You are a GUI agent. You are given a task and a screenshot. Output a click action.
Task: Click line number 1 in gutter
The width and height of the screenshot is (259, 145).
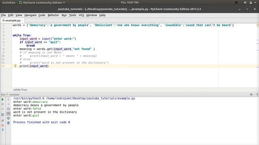pos(4,25)
